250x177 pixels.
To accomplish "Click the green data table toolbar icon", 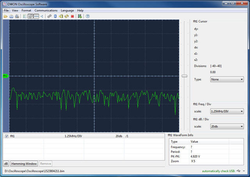I will (25, 16).
